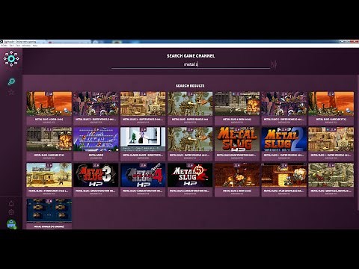Viewport: 359px width, 269px height.
Task: Click the Metal Slader Glory title label
Action: click(143, 155)
